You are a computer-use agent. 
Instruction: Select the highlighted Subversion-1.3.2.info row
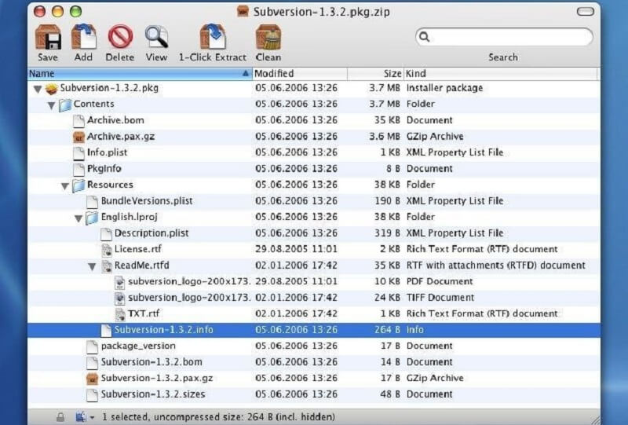coord(314,330)
